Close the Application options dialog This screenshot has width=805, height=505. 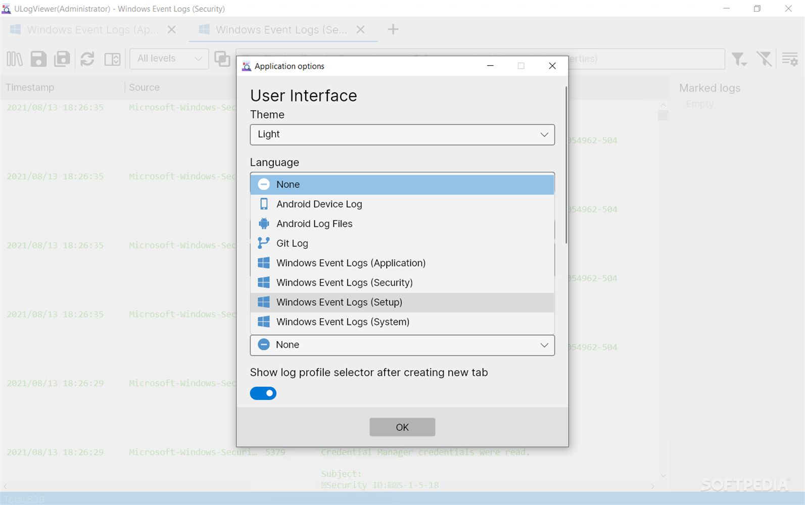pos(552,66)
